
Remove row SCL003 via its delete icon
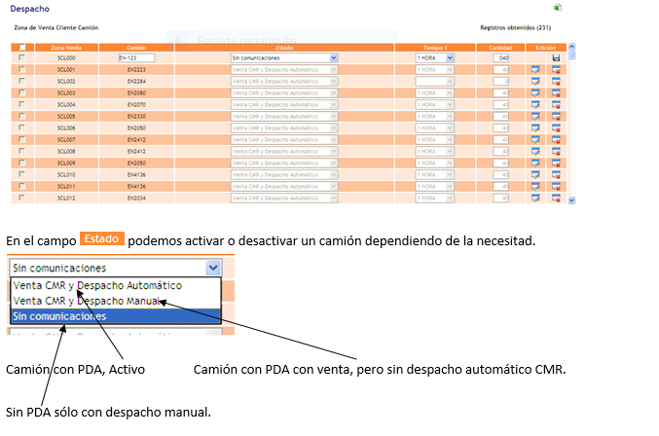[556, 92]
